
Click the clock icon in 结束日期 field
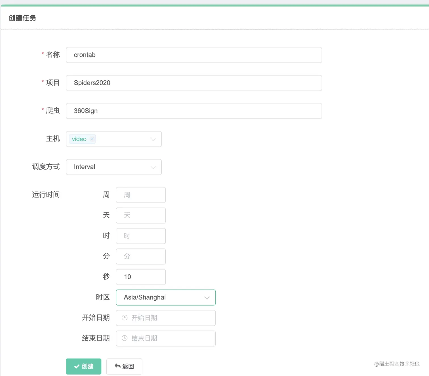click(x=125, y=338)
